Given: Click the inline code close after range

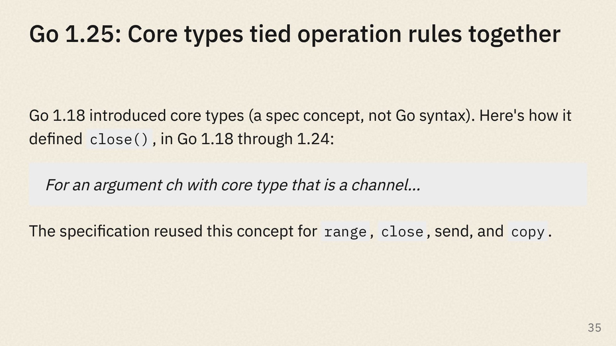Looking at the screenshot, I should pos(402,232).
